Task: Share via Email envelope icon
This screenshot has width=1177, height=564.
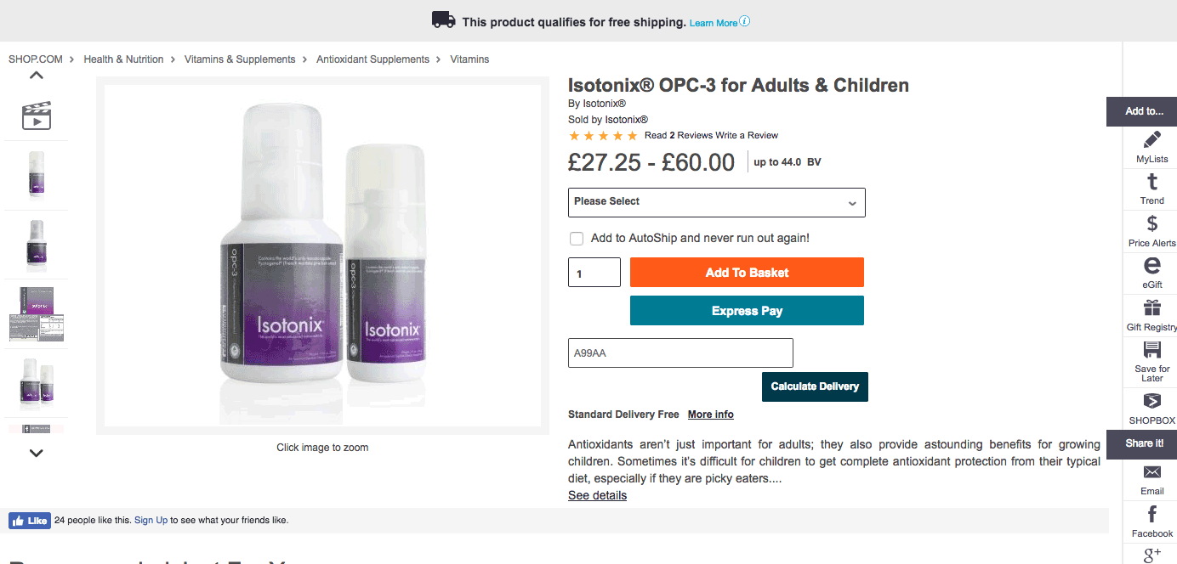Action: [1152, 472]
